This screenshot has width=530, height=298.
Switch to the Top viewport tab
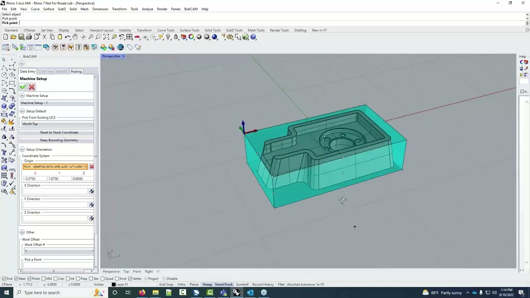click(126, 272)
